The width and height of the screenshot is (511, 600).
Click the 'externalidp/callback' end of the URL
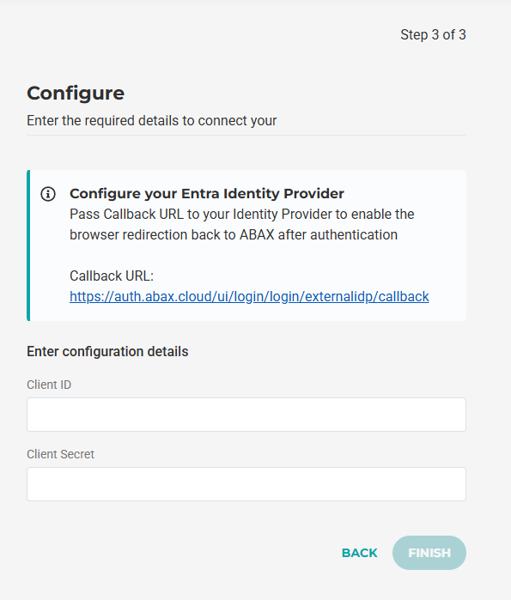367,296
